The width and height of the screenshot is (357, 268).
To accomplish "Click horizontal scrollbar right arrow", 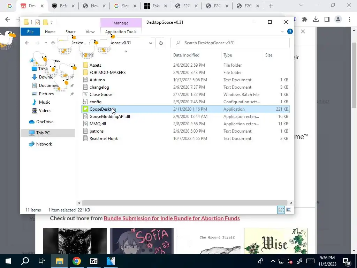I will coord(291,203).
